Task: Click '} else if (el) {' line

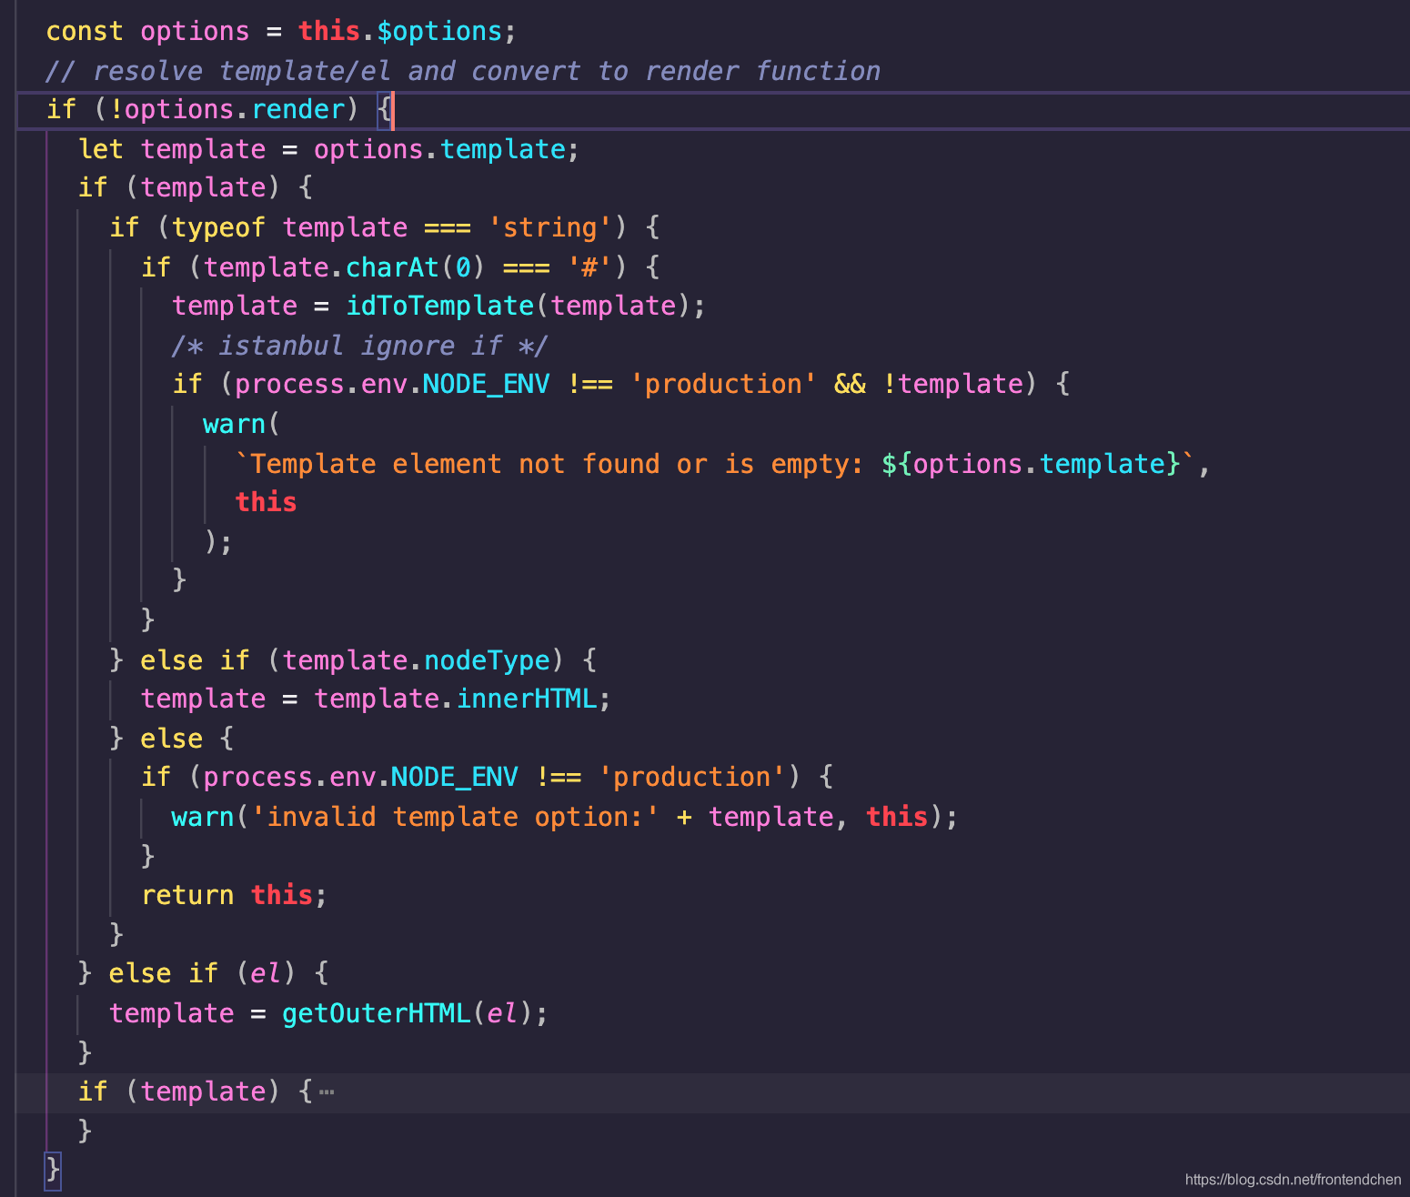Action: coord(204,973)
